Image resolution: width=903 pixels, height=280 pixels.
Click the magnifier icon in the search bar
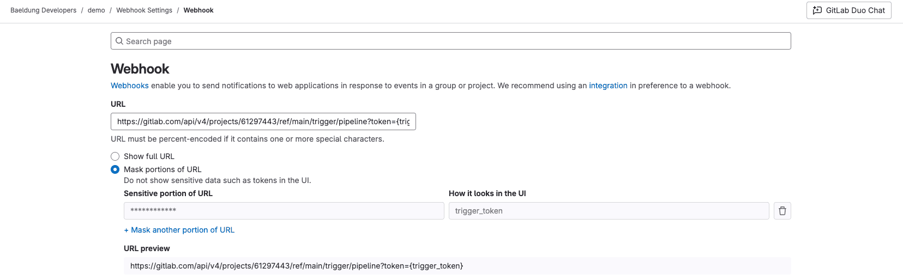(x=119, y=41)
